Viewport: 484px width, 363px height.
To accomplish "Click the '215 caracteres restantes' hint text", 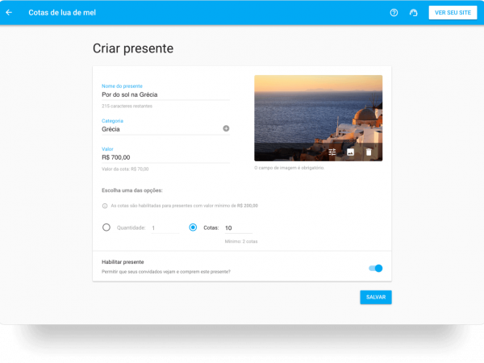I will (x=127, y=106).
